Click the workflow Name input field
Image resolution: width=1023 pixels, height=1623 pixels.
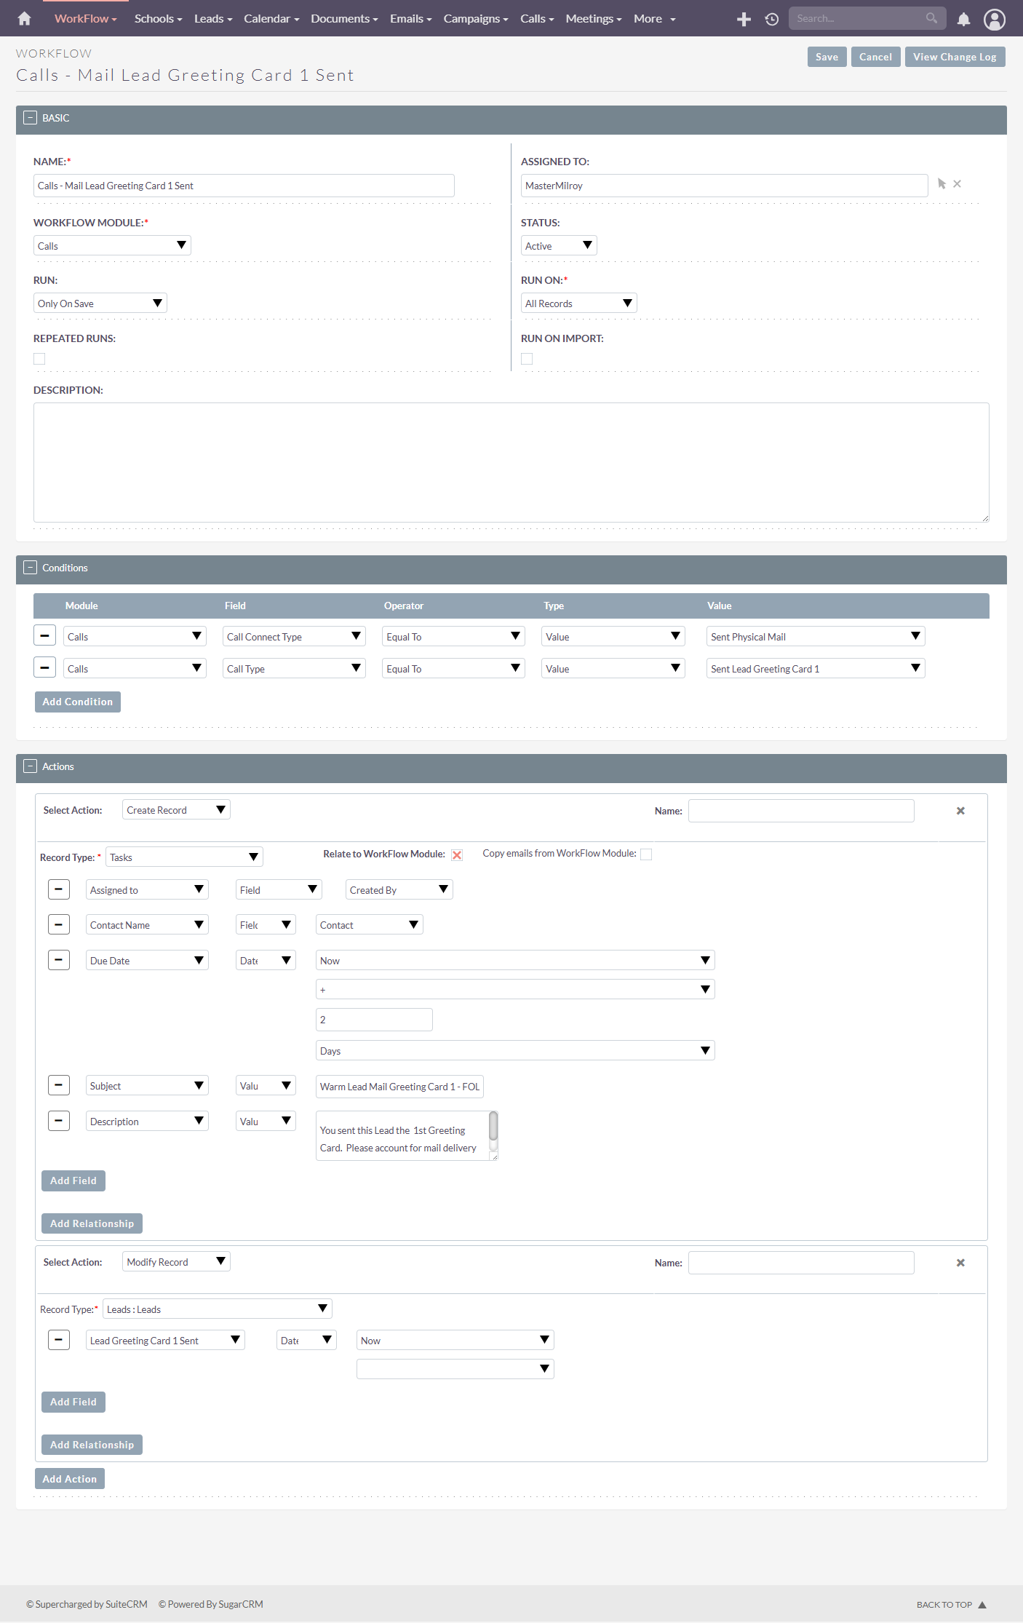(x=244, y=186)
